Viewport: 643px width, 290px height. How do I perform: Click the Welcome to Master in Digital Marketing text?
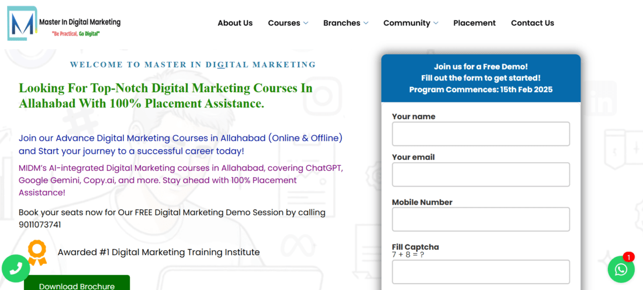193,65
